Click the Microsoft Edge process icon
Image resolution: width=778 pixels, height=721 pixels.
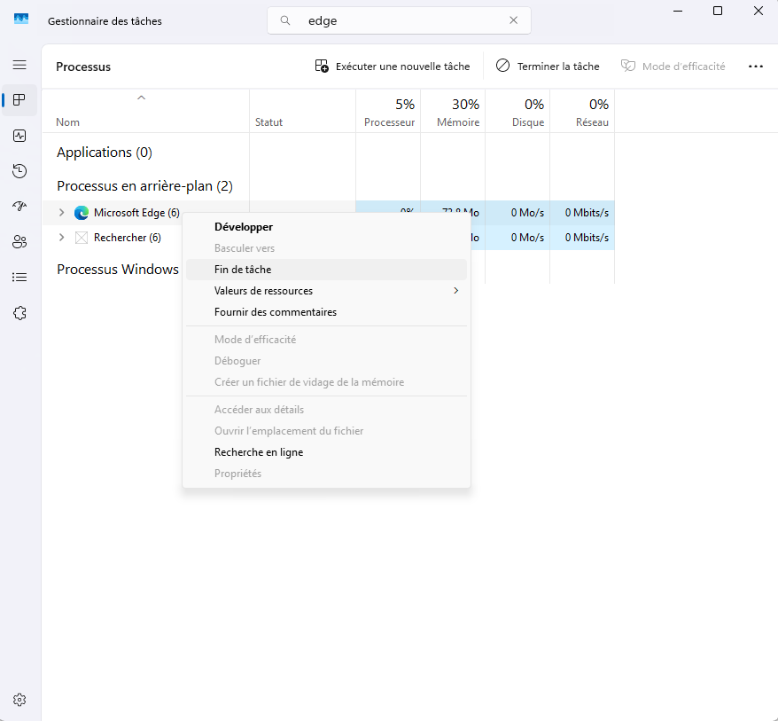coord(81,213)
